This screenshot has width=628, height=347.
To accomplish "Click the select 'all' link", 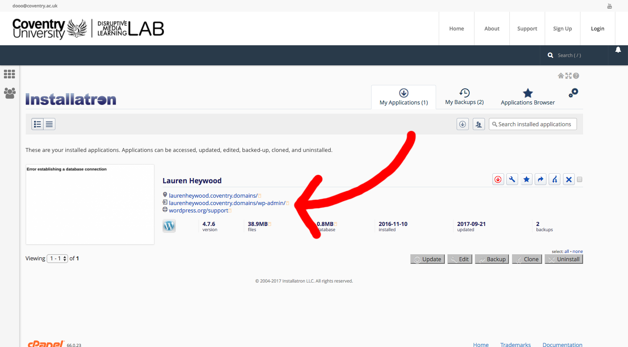I will (x=567, y=252).
